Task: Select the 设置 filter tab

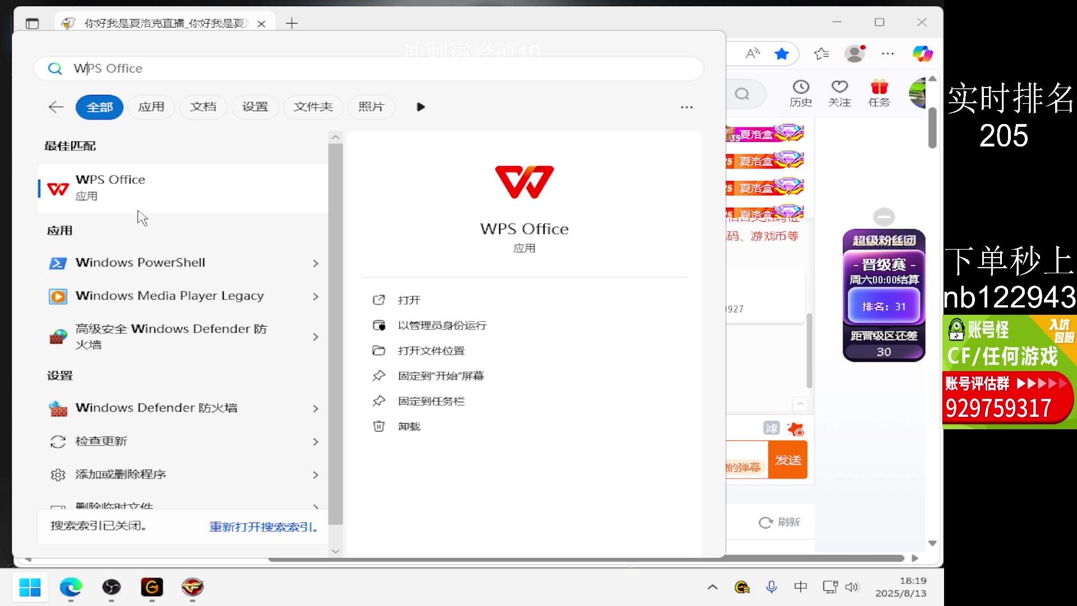Action: click(x=255, y=107)
